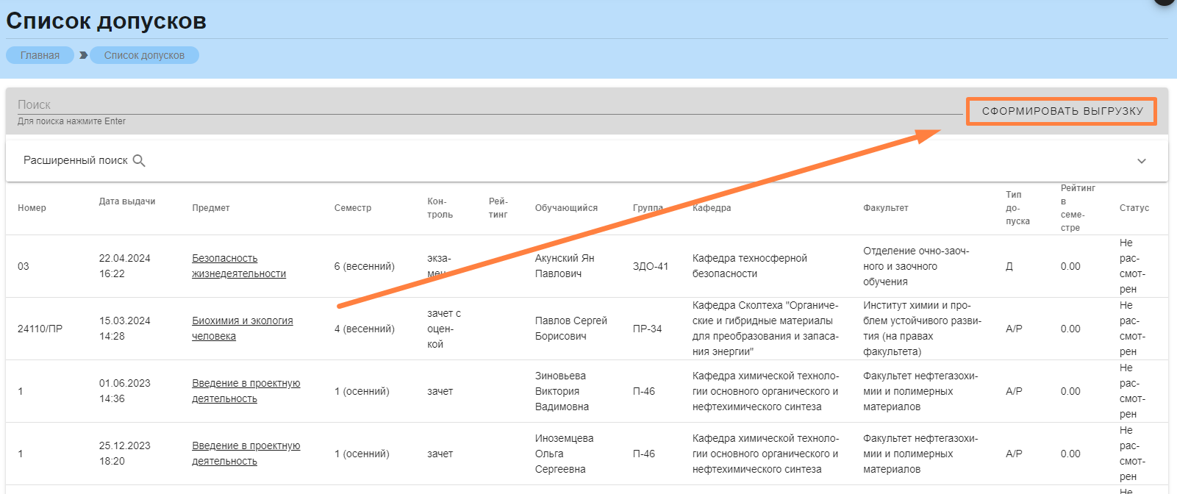This screenshot has height=494, width=1177.
Task: Sort by the Номер column header
Action: tap(32, 208)
